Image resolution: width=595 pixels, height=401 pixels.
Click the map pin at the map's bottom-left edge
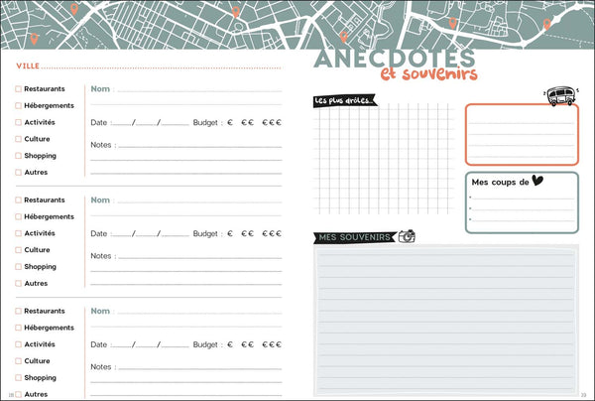coord(34,39)
